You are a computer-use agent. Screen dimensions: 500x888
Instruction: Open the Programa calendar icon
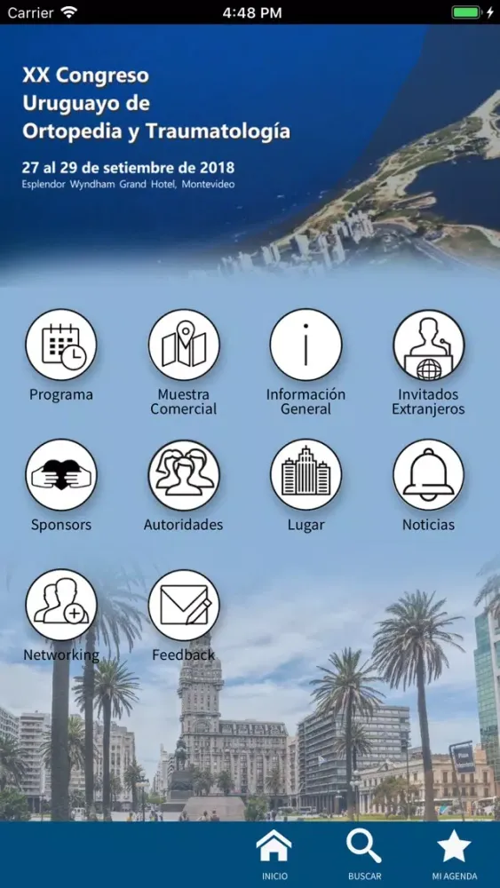pos(61,345)
